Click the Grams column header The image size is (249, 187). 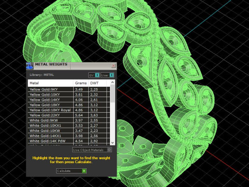[x=81, y=83]
